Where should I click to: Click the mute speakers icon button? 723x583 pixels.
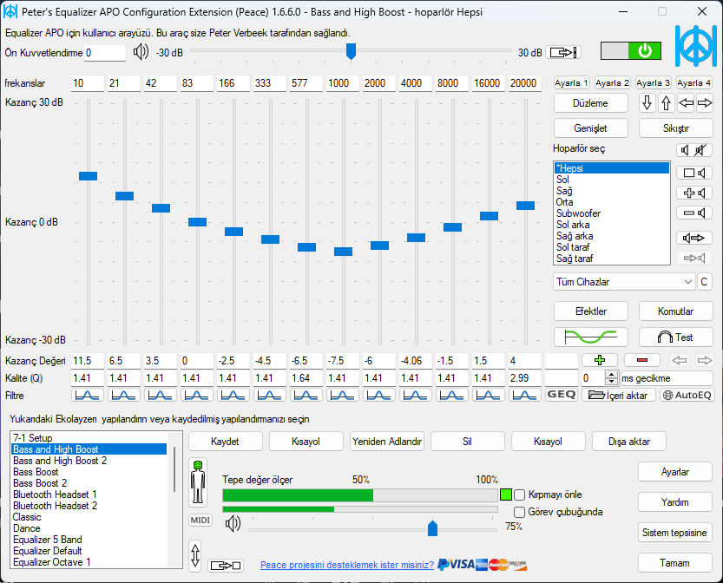(x=694, y=150)
